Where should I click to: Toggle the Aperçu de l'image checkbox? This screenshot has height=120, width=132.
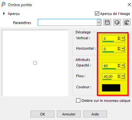(97, 14)
